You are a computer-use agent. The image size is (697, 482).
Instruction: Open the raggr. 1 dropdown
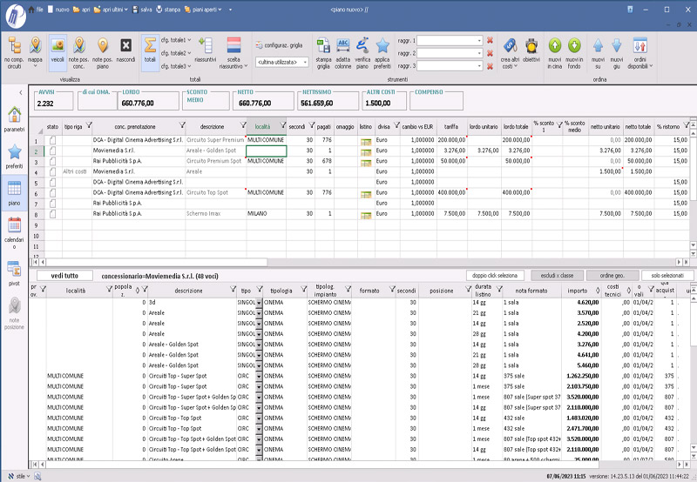point(478,41)
